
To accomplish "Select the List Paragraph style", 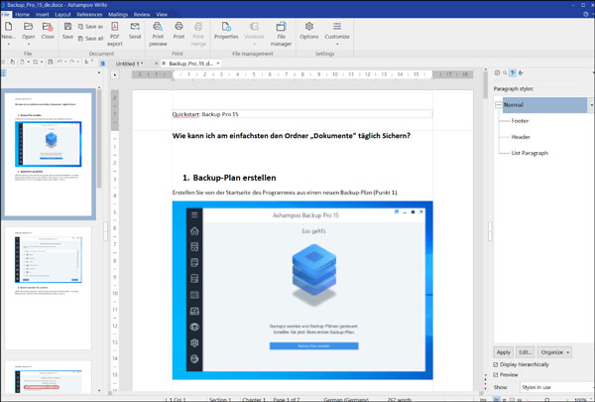I will tap(528, 153).
